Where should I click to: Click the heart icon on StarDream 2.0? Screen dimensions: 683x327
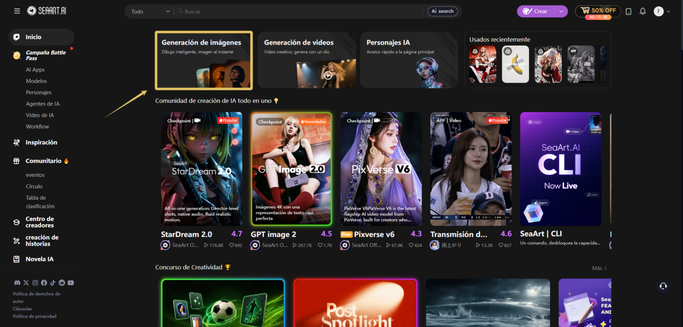click(231, 245)
